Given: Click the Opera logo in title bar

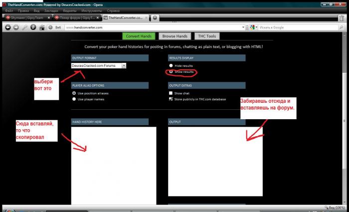Looking at the screenshot, I should [x=4, y=4].
